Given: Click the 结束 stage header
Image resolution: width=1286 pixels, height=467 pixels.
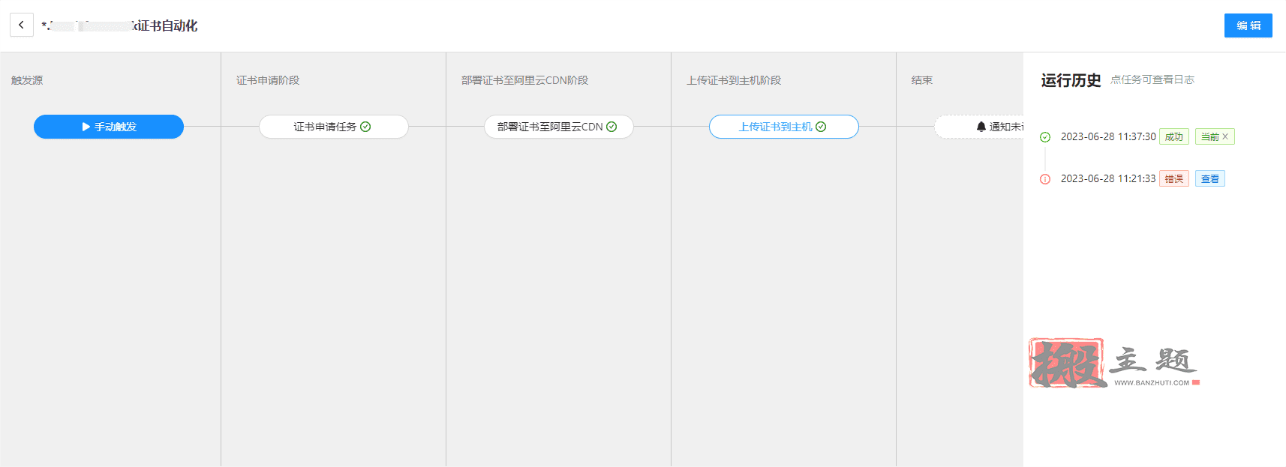Looking at the screenshot, I should point(922,80).
